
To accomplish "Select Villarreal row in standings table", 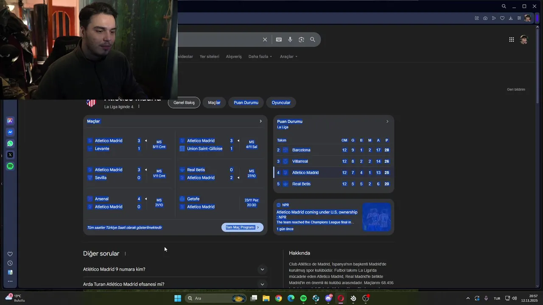I will click(x=333, y=161).
